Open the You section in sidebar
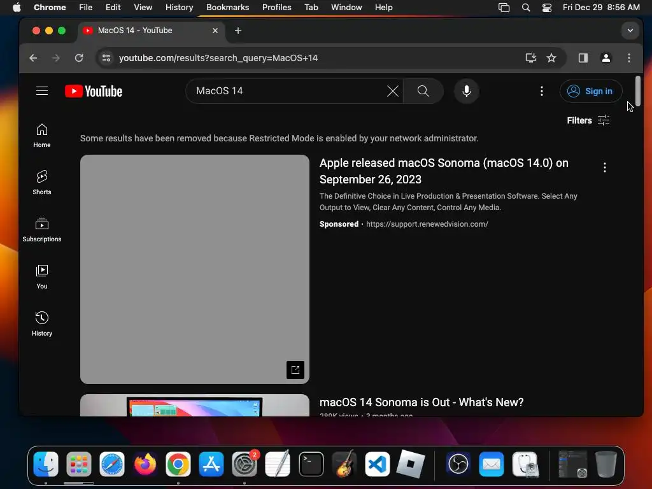This screenshot has width=652, height=489. pyautogui.click(x=42, y=277)
